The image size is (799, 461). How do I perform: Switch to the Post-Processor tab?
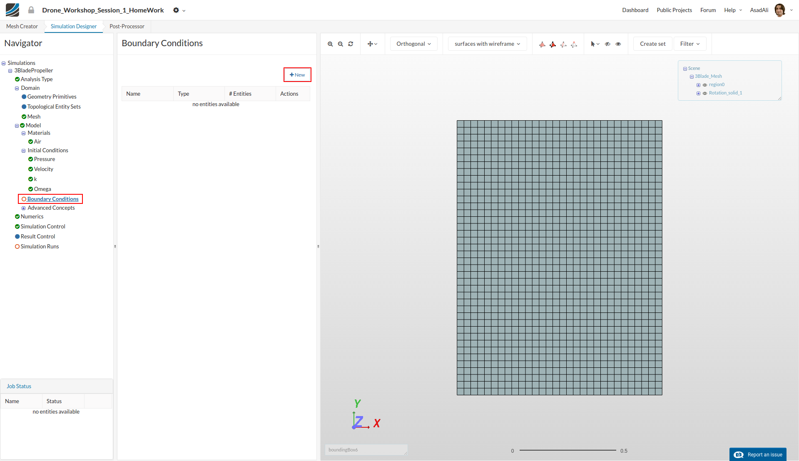(x=127, y=26)
